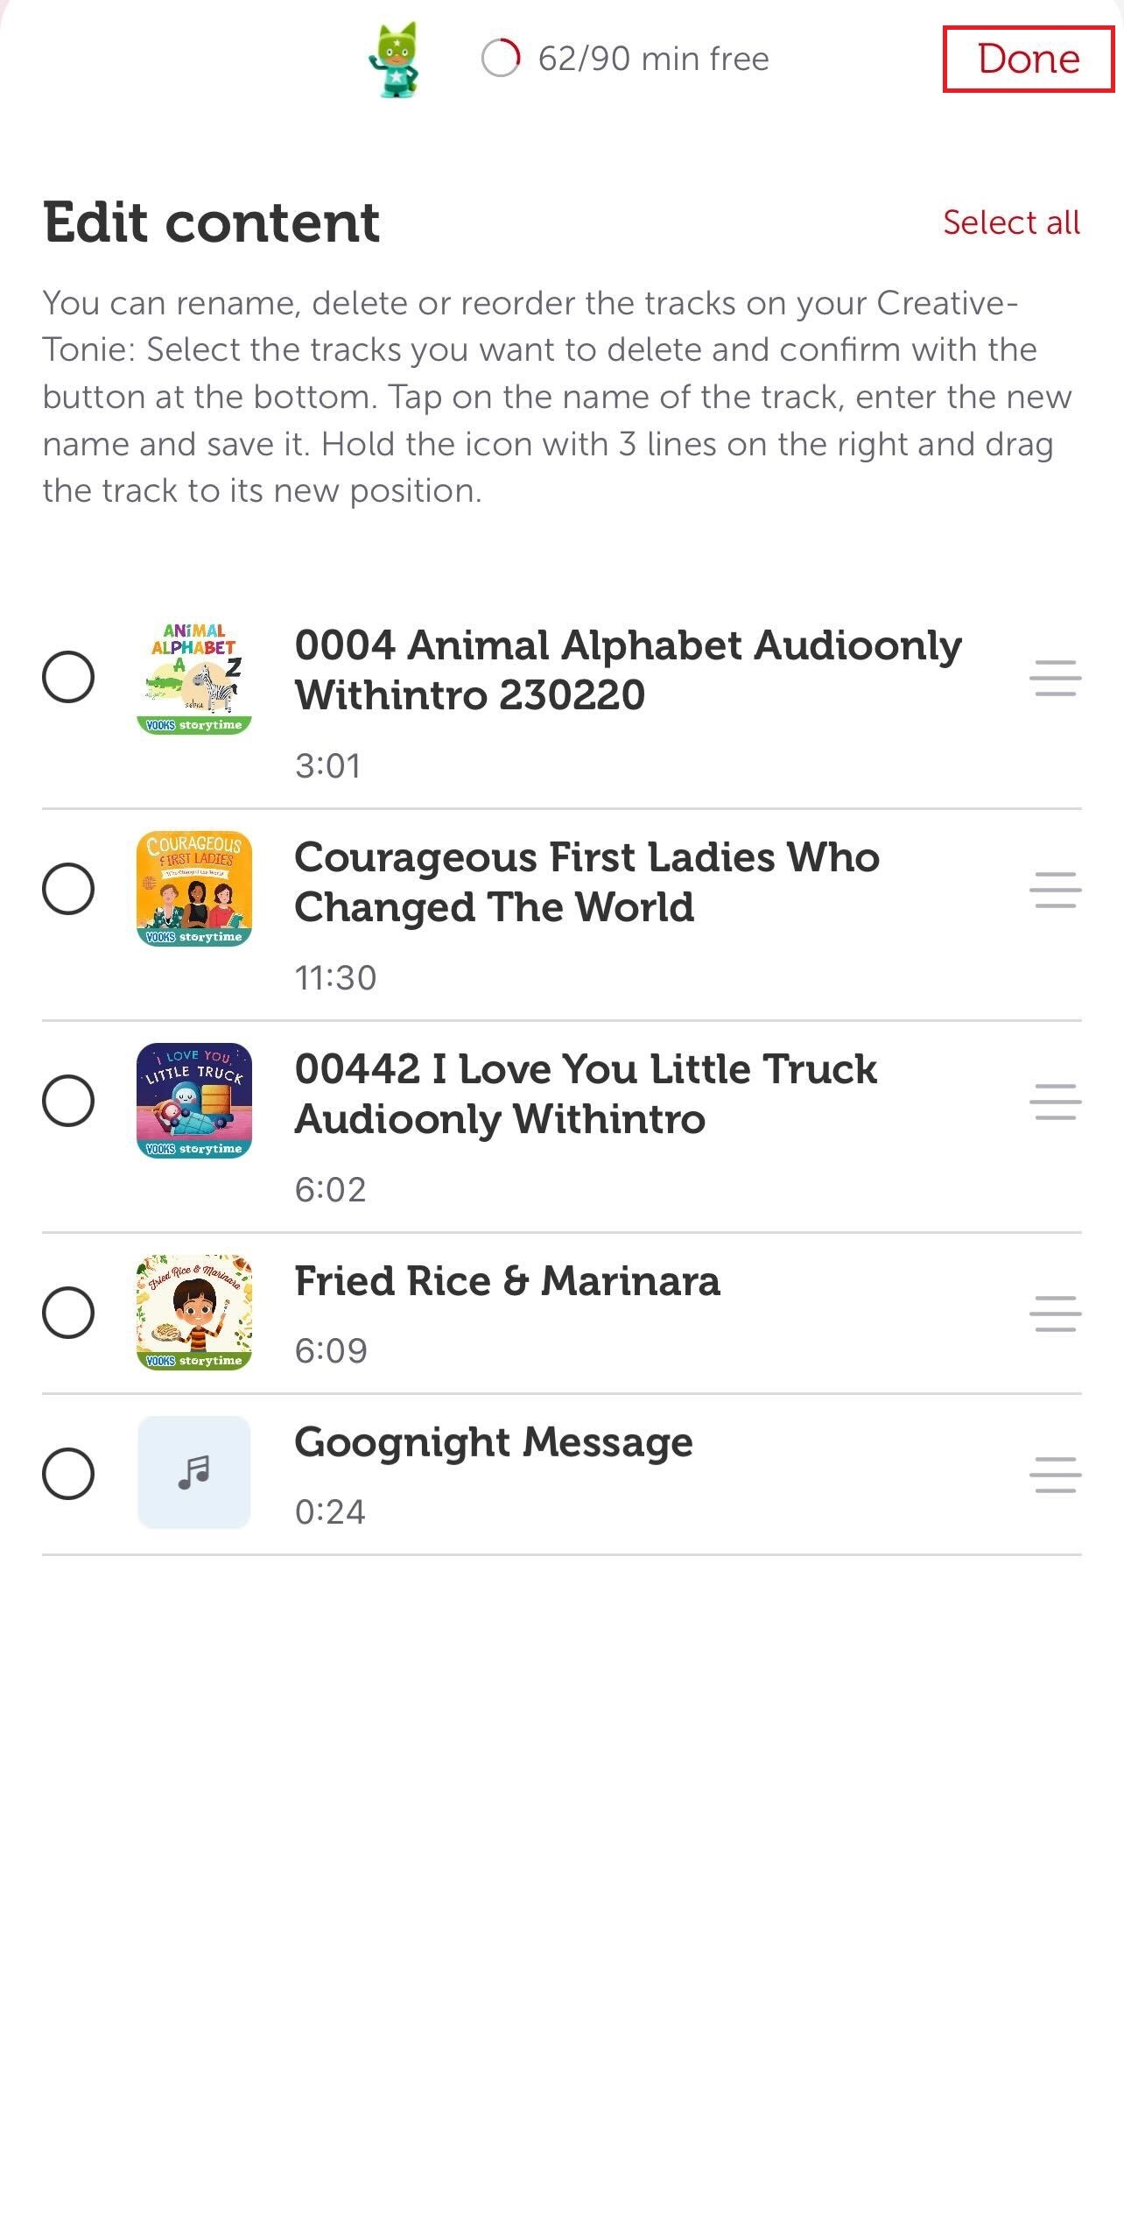Viewport: 1124px width, 2219px height.
Task: Tap Done to finish editing
Action: [1029, 59]
